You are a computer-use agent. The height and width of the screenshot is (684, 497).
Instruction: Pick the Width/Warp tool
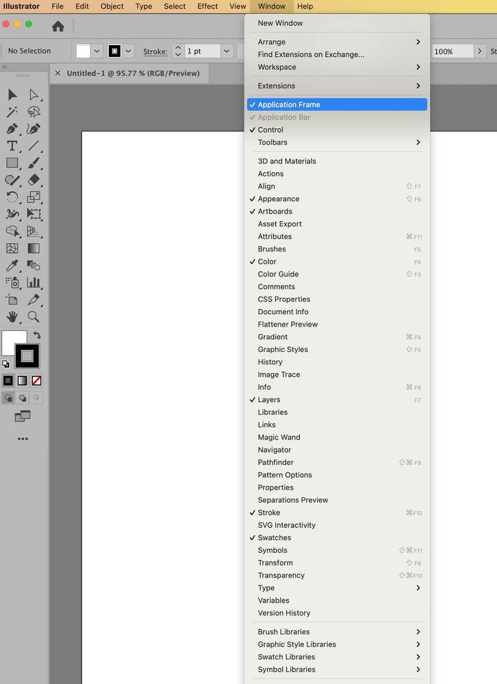point(12,214)
